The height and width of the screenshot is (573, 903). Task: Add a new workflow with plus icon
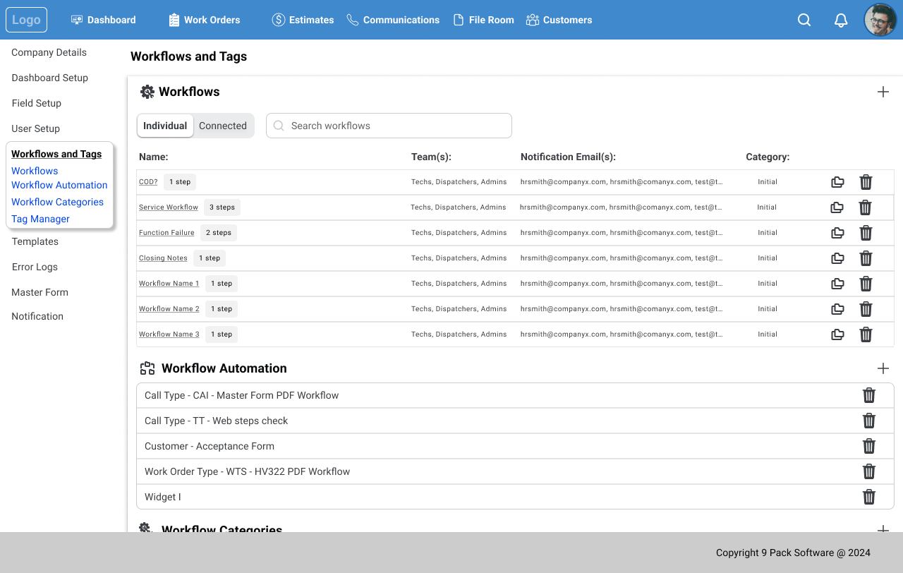883,92
